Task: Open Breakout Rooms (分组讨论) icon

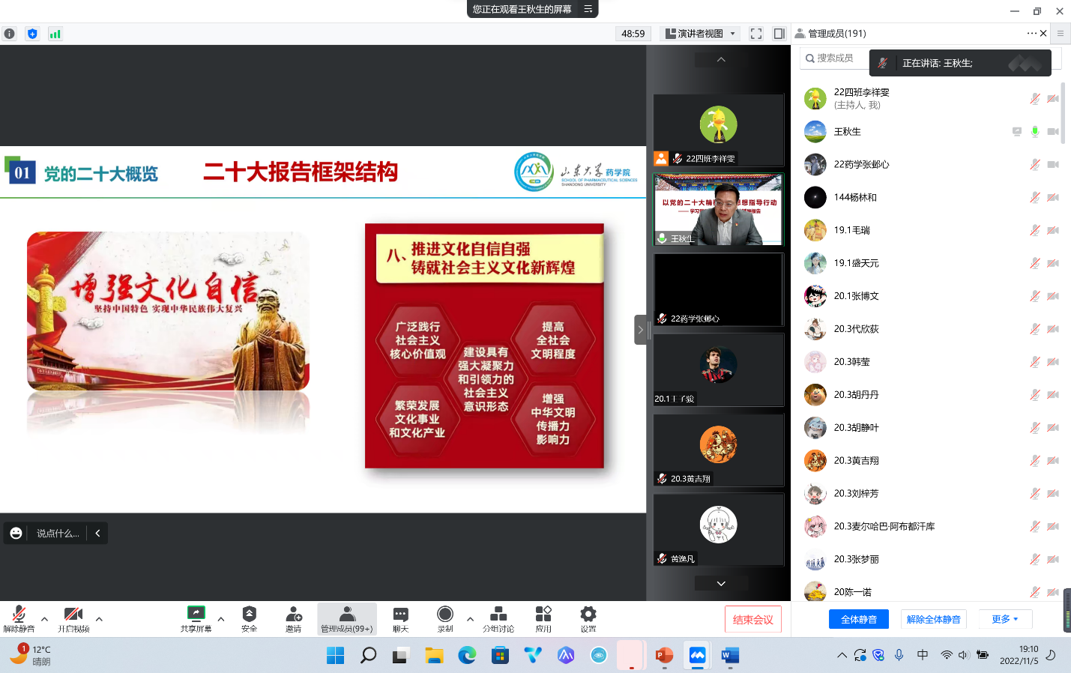Action: point(498,615)
